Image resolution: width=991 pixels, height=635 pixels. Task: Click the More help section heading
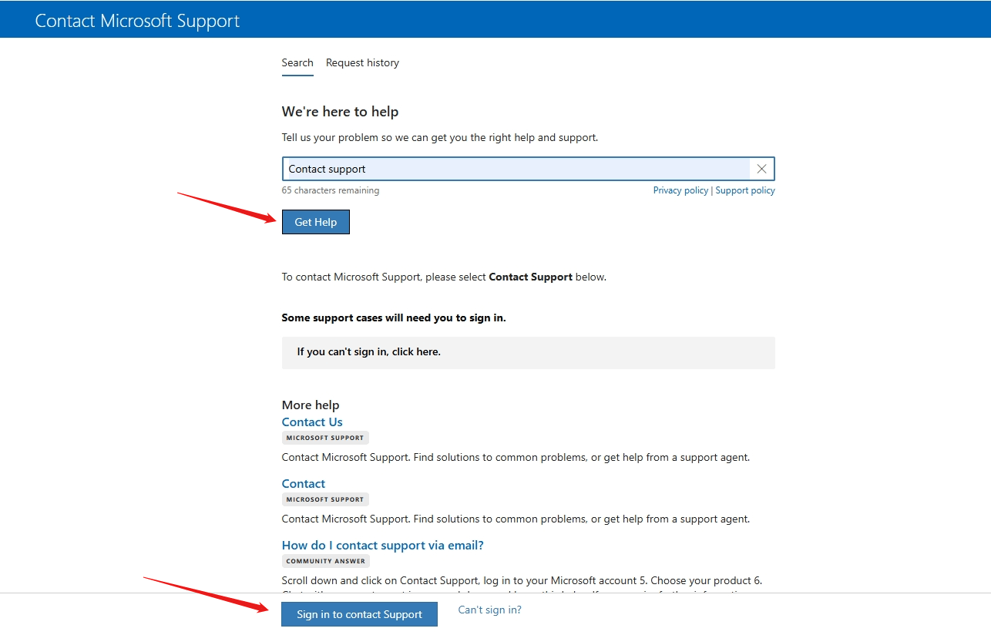[310, 404]
